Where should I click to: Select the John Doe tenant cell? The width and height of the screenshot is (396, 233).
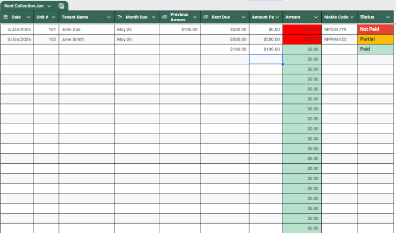click(87, 29)
